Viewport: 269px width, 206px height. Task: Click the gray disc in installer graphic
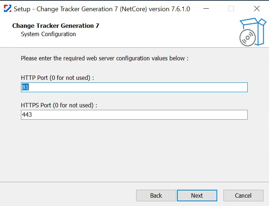click(247, 38)
